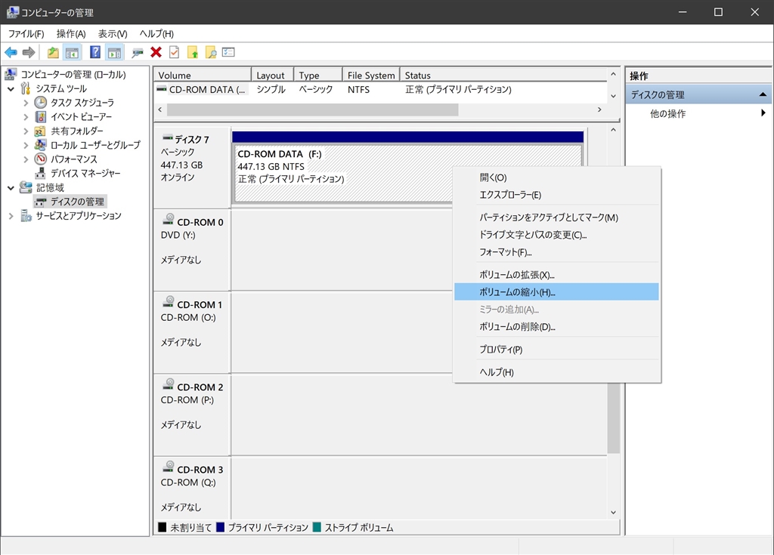Choose ボリュームの縮小(H)... menu entry
The image size is (774, 555).
pos(556,292)
